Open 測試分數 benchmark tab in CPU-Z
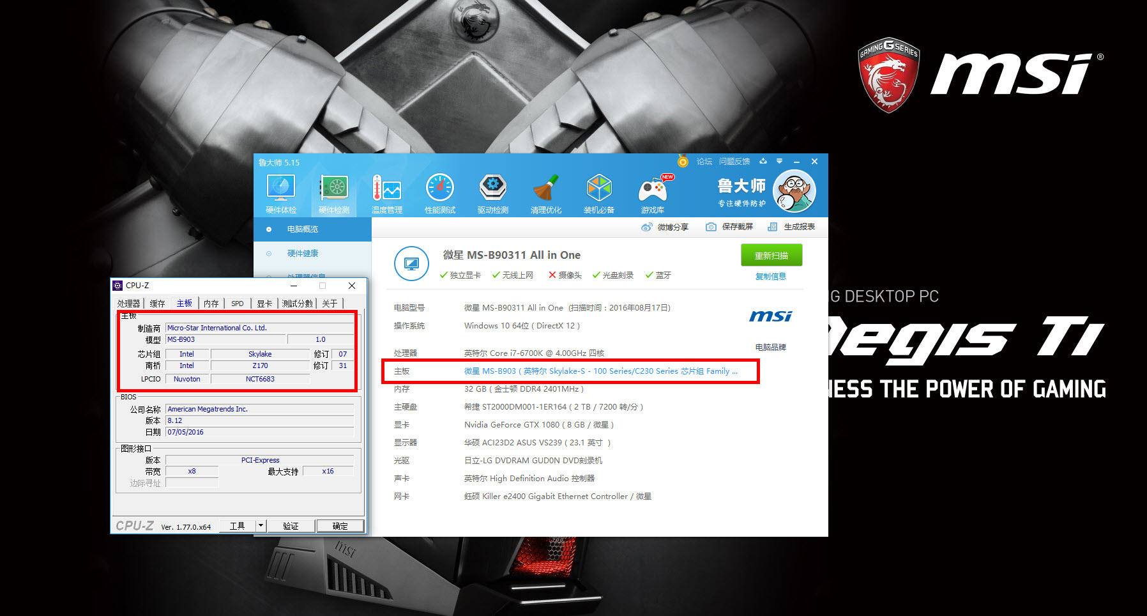This screenshot has height=616, width=1147. 298,304
